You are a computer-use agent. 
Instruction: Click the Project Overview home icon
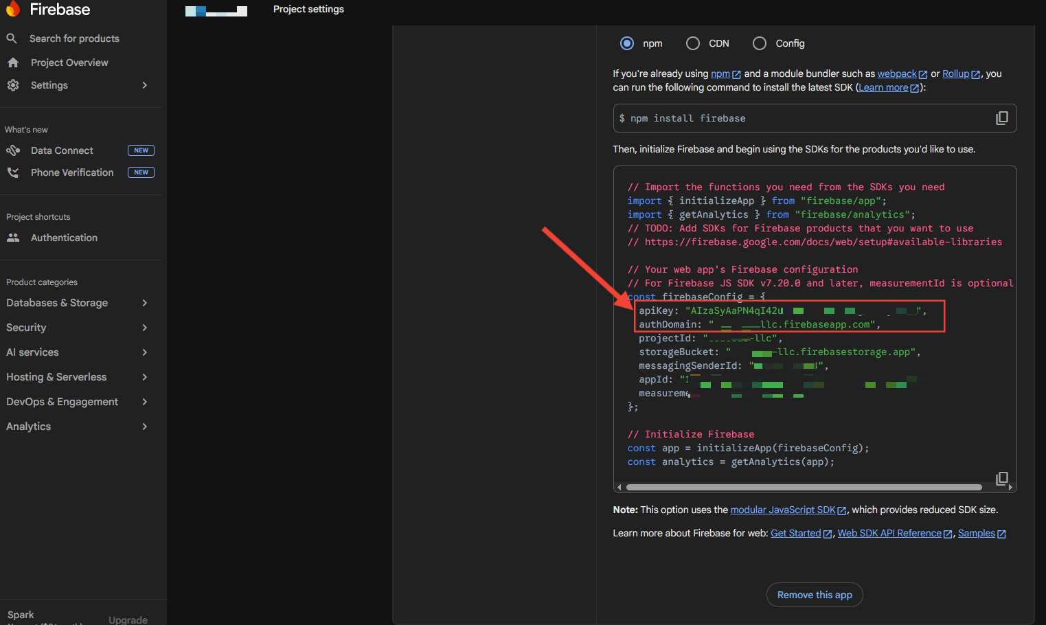pyautogui.click(x=13, y=62)
